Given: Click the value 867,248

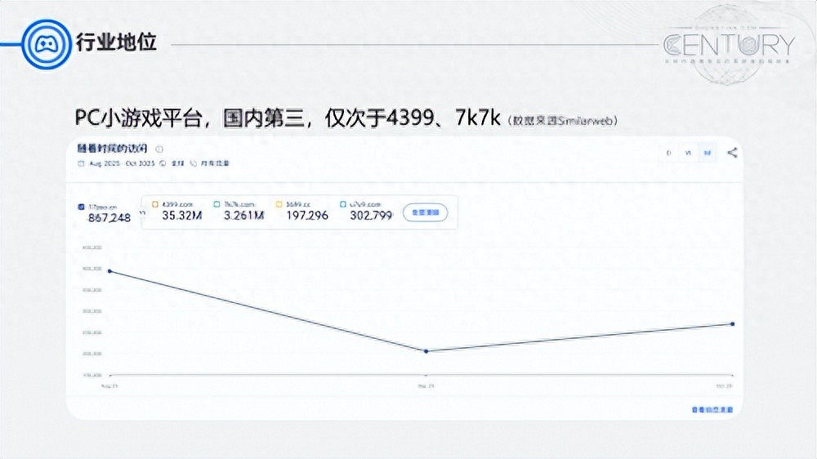Looking at the screenshot, I should [x=109, y=218].
